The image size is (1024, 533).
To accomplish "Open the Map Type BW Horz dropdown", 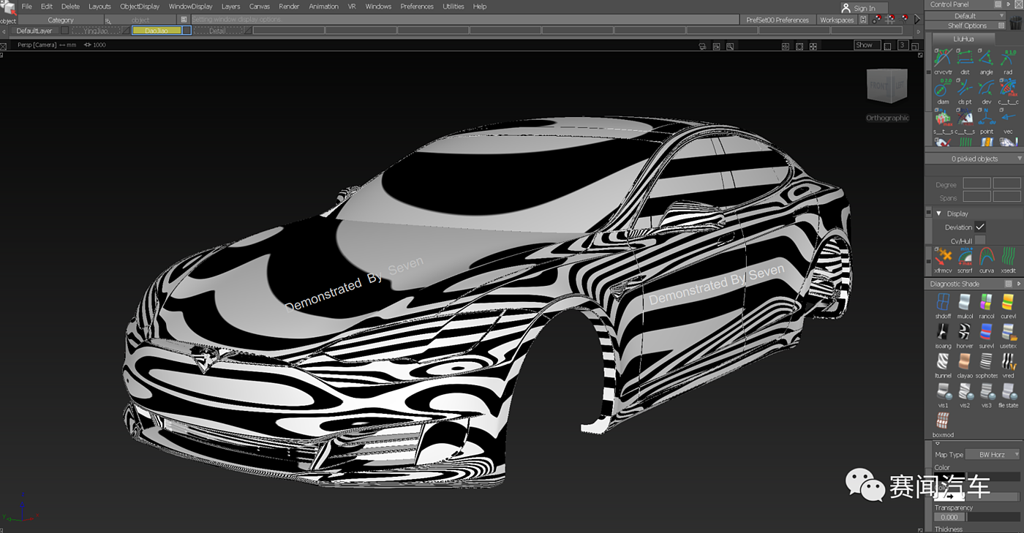I will pyautogui.click(x=993, y=455).
